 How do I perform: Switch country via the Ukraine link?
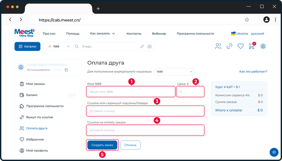tap(242, 33)
